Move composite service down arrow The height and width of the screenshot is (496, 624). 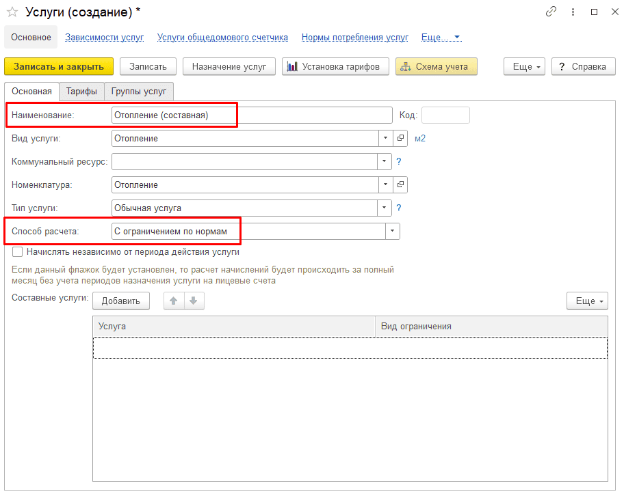[194, 301]
